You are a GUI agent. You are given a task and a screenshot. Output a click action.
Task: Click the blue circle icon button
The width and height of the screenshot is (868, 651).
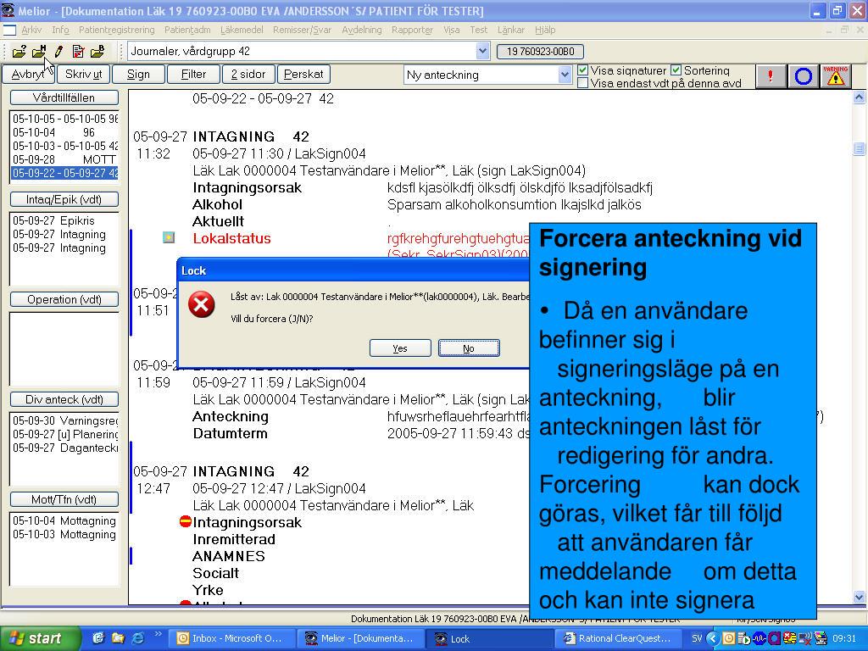(803, 75)
